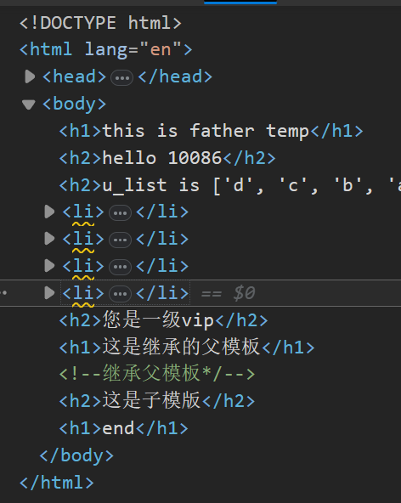Select the h1 '这是继承的父模板' node

coord(187,348)
